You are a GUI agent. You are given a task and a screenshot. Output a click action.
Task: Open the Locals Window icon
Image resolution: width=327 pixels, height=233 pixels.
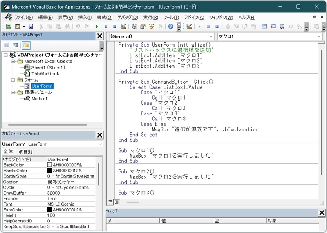[264, 27]
